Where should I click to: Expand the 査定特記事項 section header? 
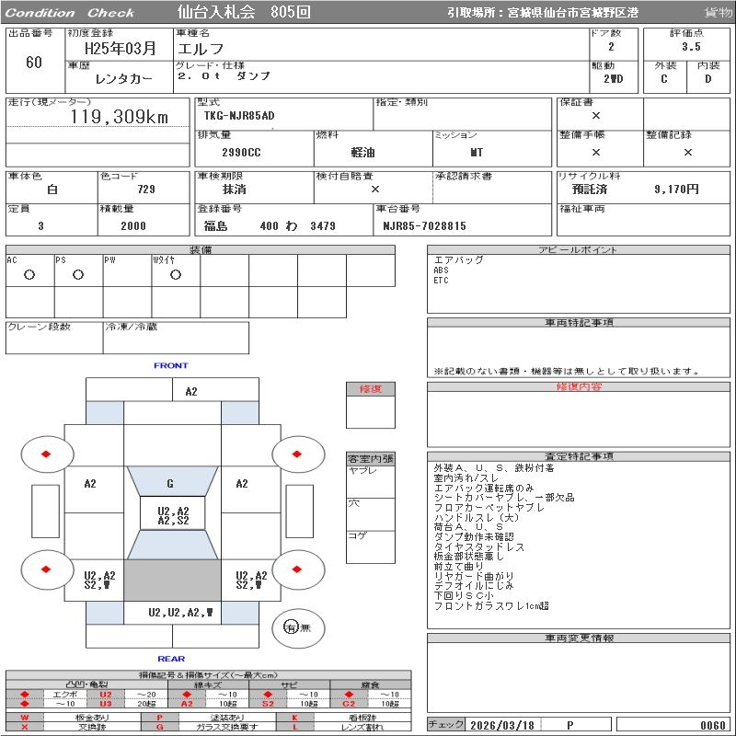(579, 456)
